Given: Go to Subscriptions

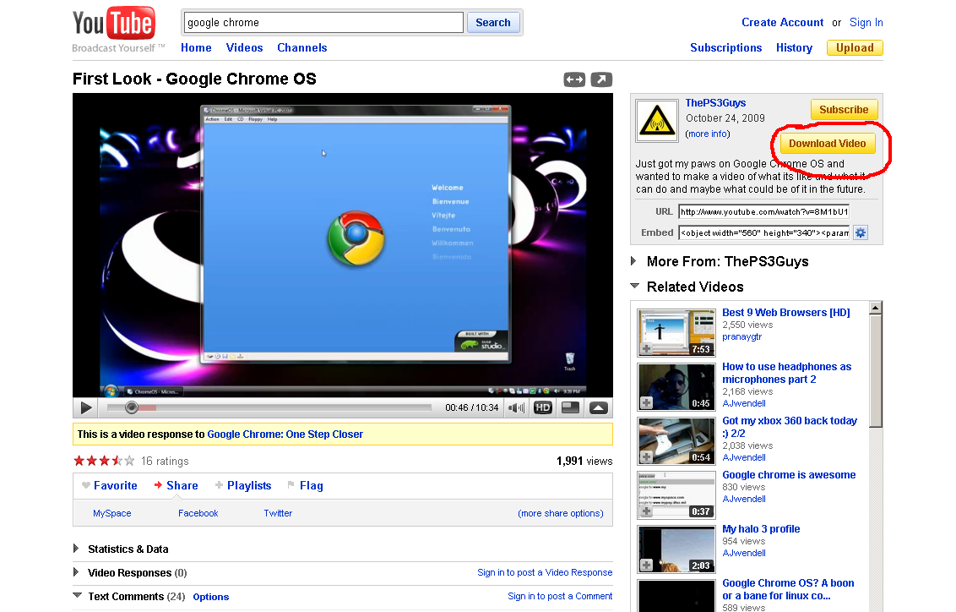Looking at the screenshot, I should point(725,47).
